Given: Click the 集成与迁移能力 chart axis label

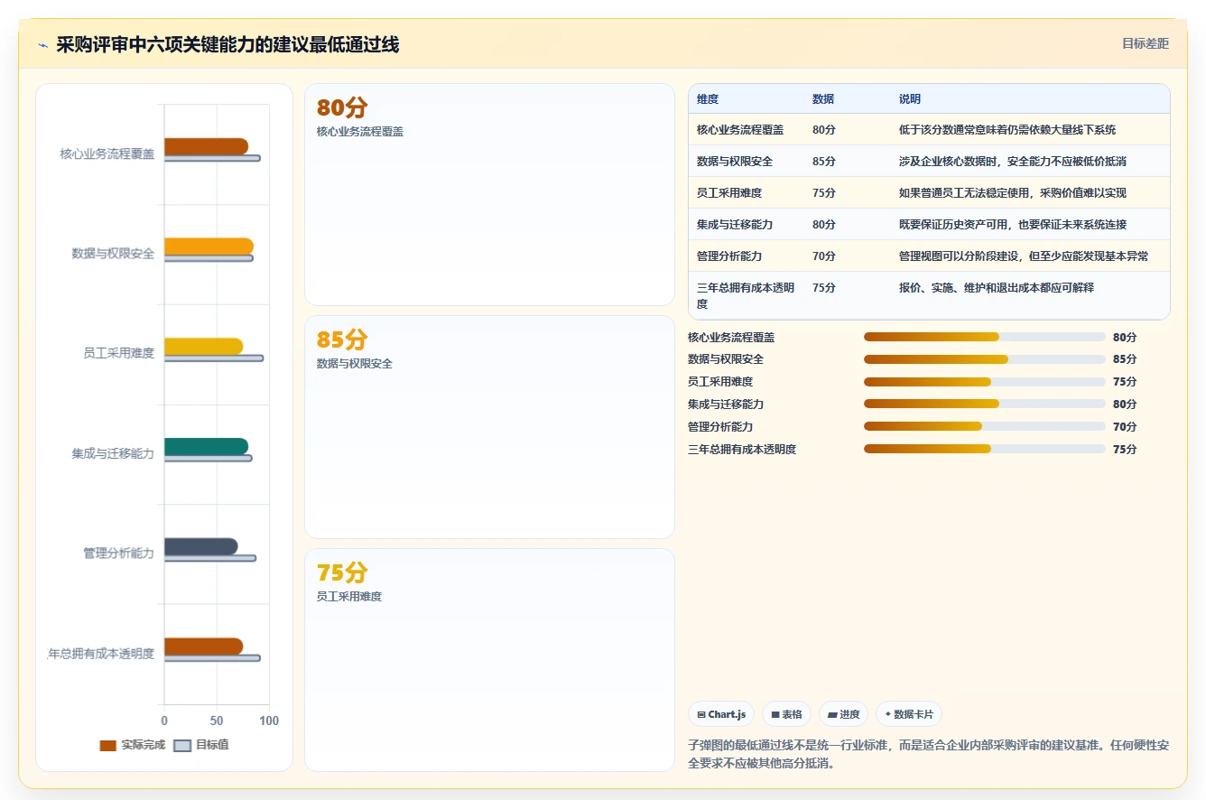Looking at the screenshot, I should click(113, 454).
